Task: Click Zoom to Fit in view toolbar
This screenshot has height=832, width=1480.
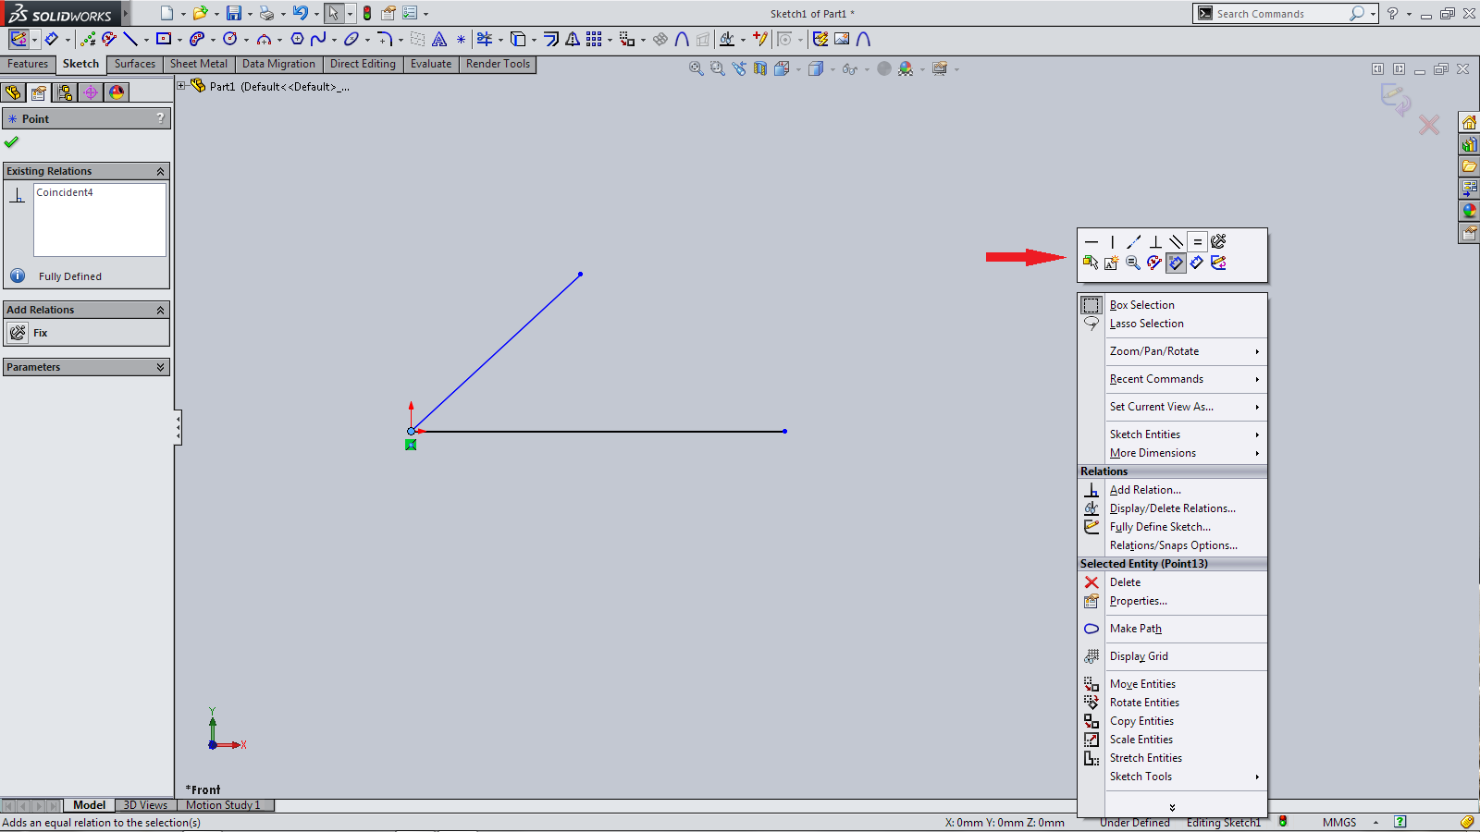Action: point(696,68)
